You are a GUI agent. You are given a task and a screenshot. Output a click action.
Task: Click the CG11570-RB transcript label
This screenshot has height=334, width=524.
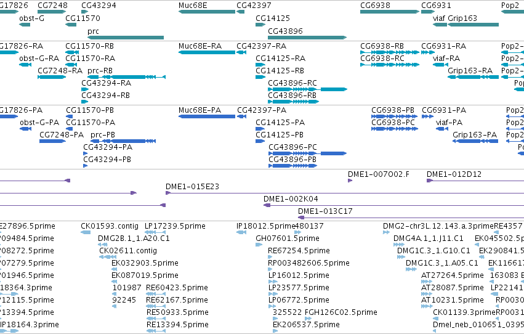[x=89, y=46]
